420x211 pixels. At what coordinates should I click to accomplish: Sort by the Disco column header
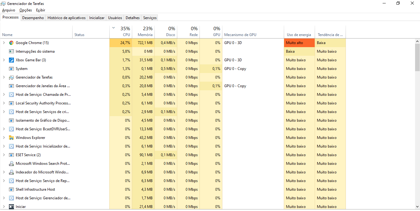166,32
